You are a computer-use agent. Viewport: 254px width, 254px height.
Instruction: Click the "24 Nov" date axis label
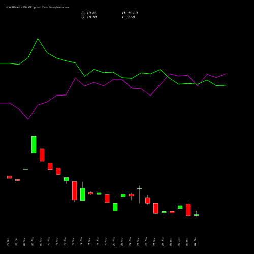tap(130, 242)
